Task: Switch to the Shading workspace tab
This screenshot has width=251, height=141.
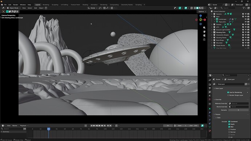Action: [85, 5]
